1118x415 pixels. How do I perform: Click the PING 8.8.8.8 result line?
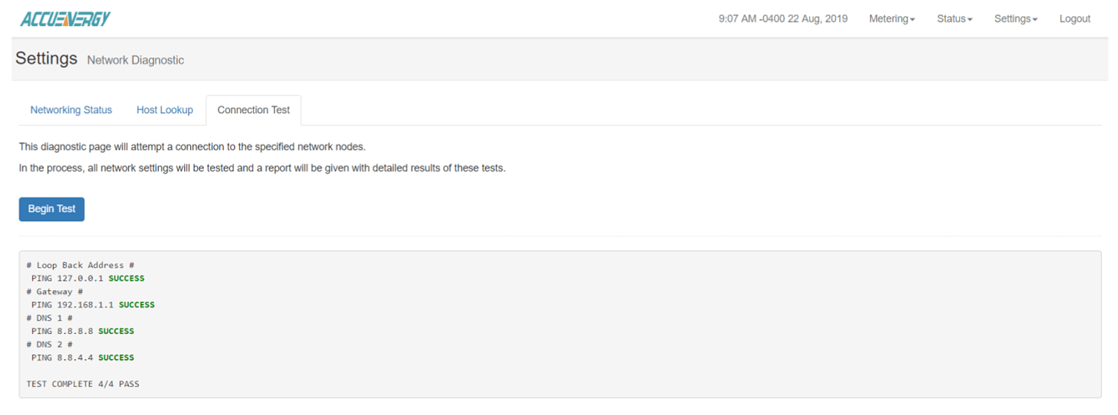[82, 331]
